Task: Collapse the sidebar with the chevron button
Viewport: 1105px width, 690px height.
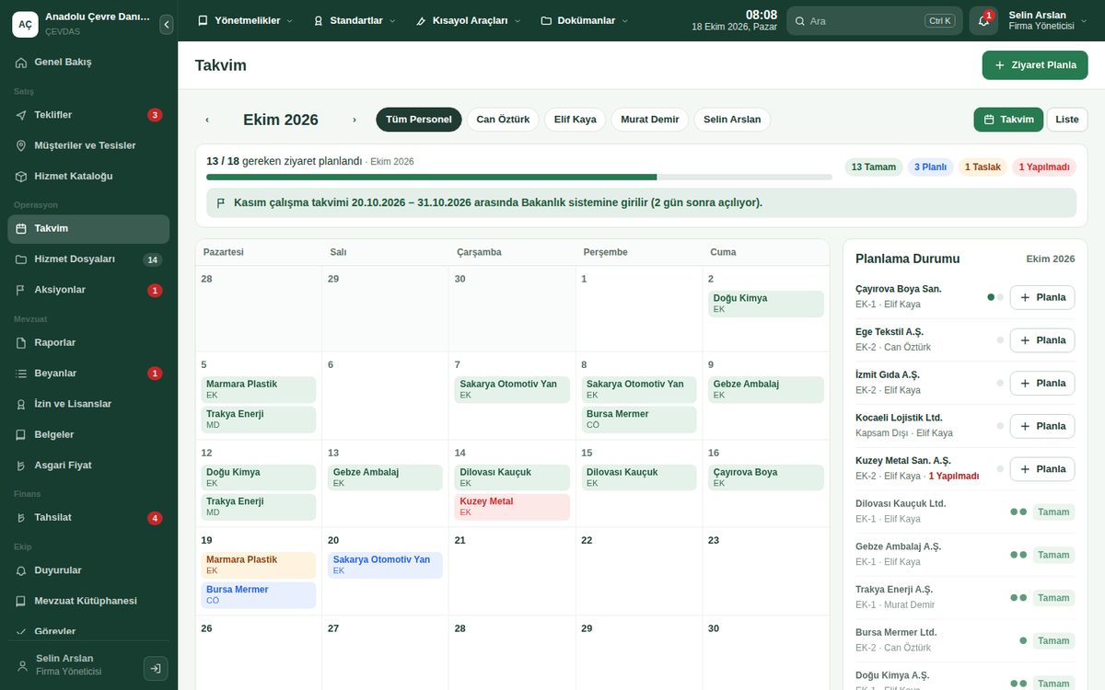Action: 166,25
